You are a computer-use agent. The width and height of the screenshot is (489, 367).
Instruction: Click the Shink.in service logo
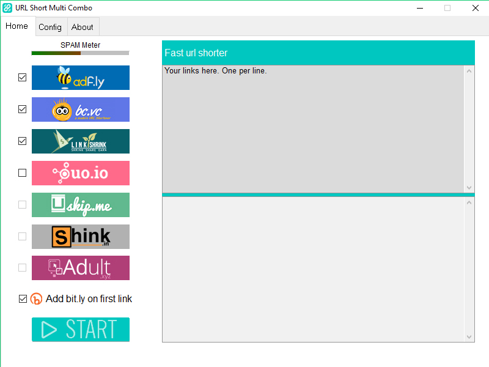[x=81, y=237]
